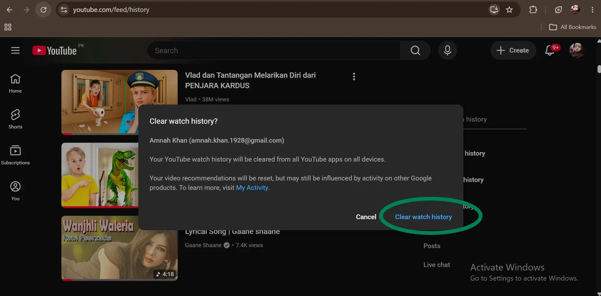Click the performance icon next to extensions
The width and height of the screenshot is (601, 296).
point(558,10)
